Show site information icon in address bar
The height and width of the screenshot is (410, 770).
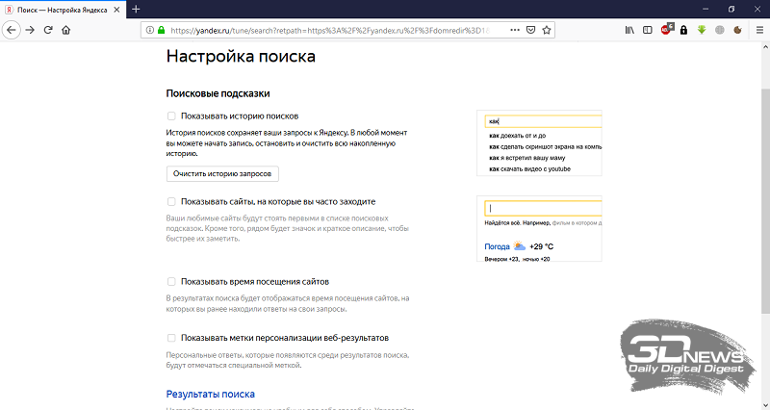pos(150,30)
